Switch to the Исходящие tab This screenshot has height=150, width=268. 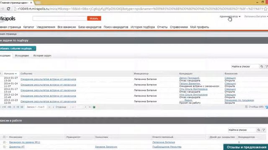click(x=22, y=55)
